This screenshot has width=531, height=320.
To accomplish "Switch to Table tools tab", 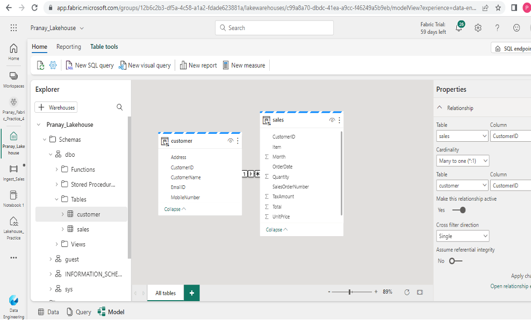I will (104, 47).
